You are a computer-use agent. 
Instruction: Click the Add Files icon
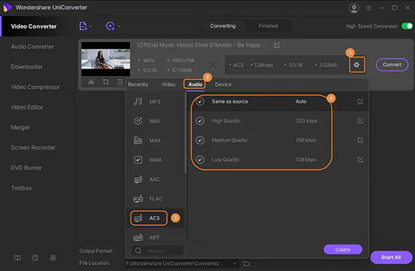coord(83,26)
